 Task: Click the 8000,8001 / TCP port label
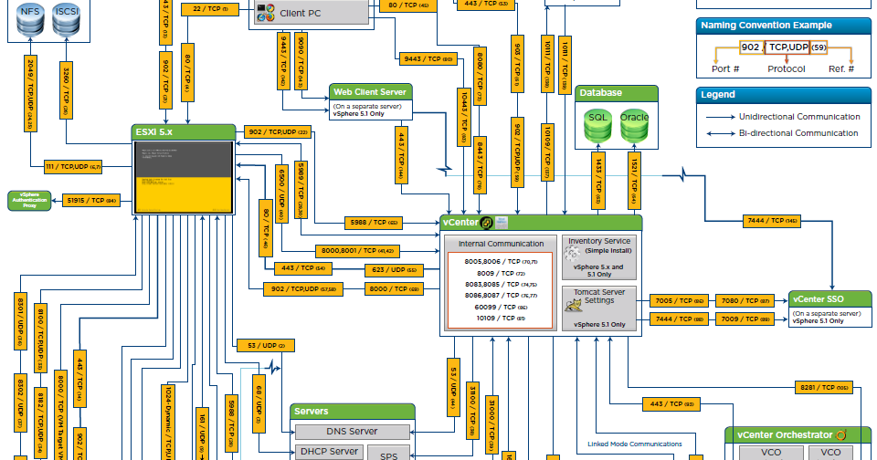click(x=357, y=251)
